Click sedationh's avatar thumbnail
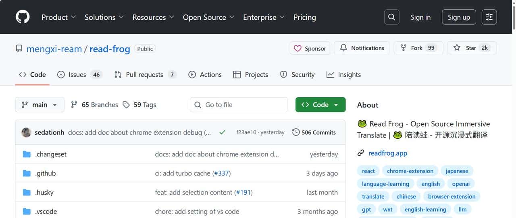Viewport: 516px width, 218px height. (x=27, y=132)
